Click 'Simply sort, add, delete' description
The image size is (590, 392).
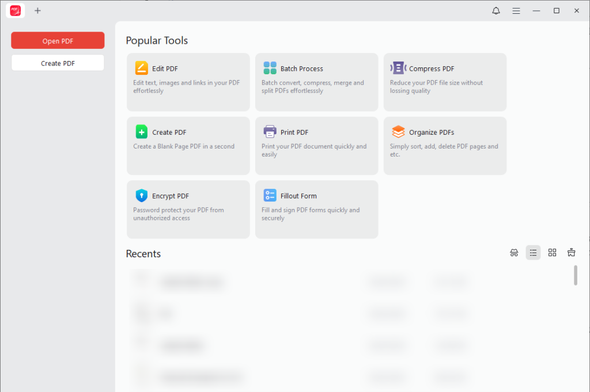[x=444, y=150]
